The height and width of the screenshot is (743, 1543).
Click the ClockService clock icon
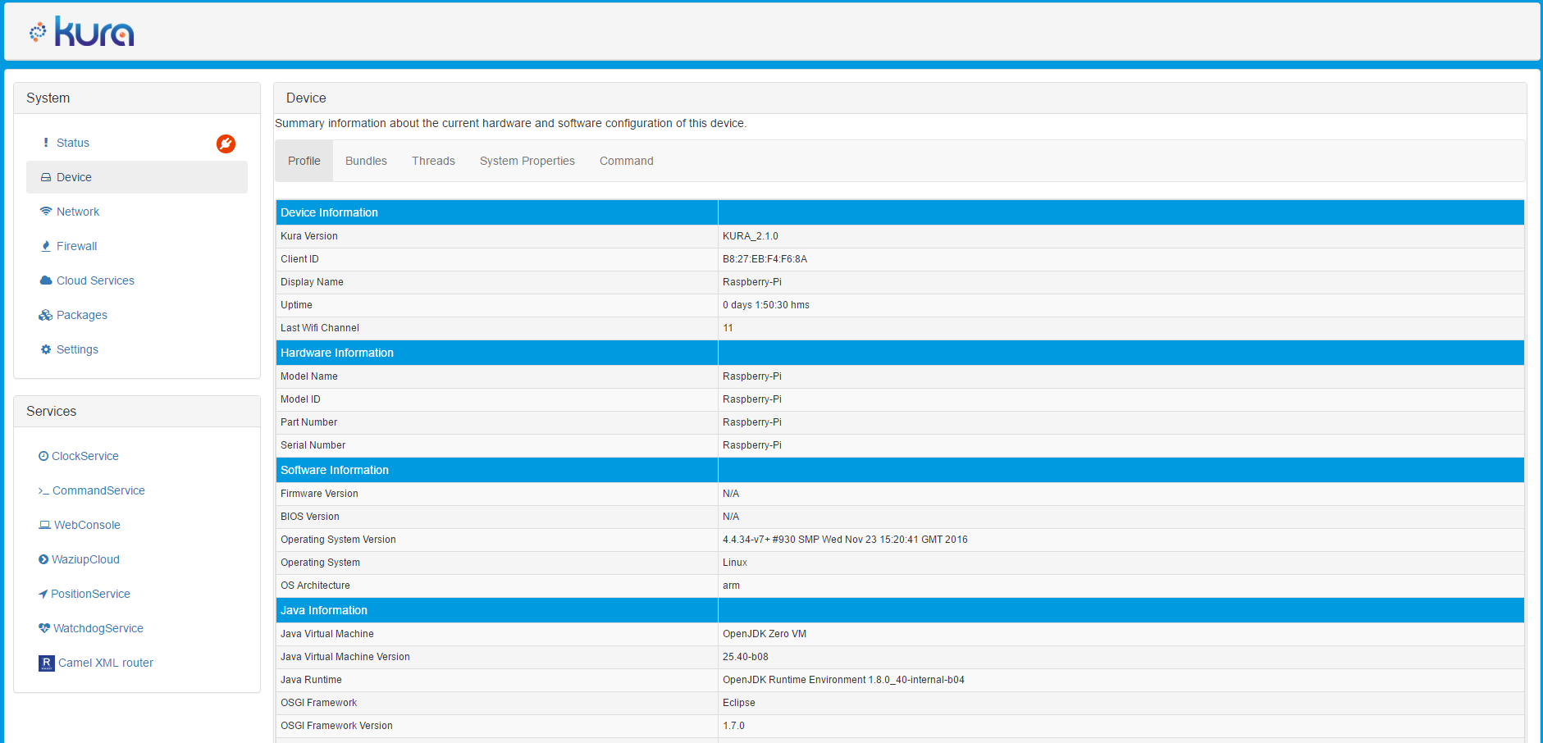coord(43,456)
